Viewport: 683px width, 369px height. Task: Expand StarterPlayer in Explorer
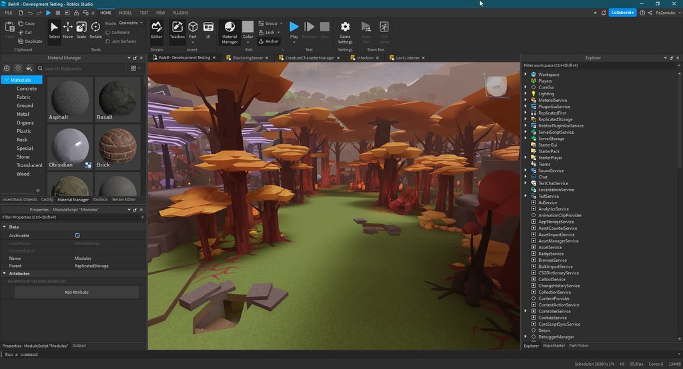pyautogui.click(x=526, y=157)
